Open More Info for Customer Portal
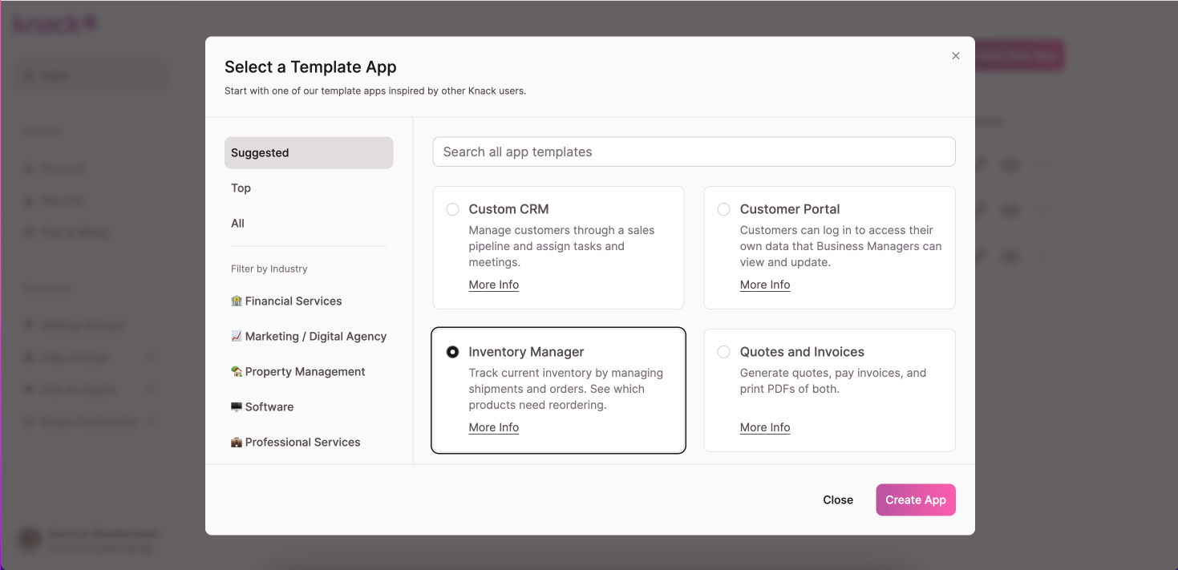The width and height of the screenshot is (1178, 570). point(765,285)
